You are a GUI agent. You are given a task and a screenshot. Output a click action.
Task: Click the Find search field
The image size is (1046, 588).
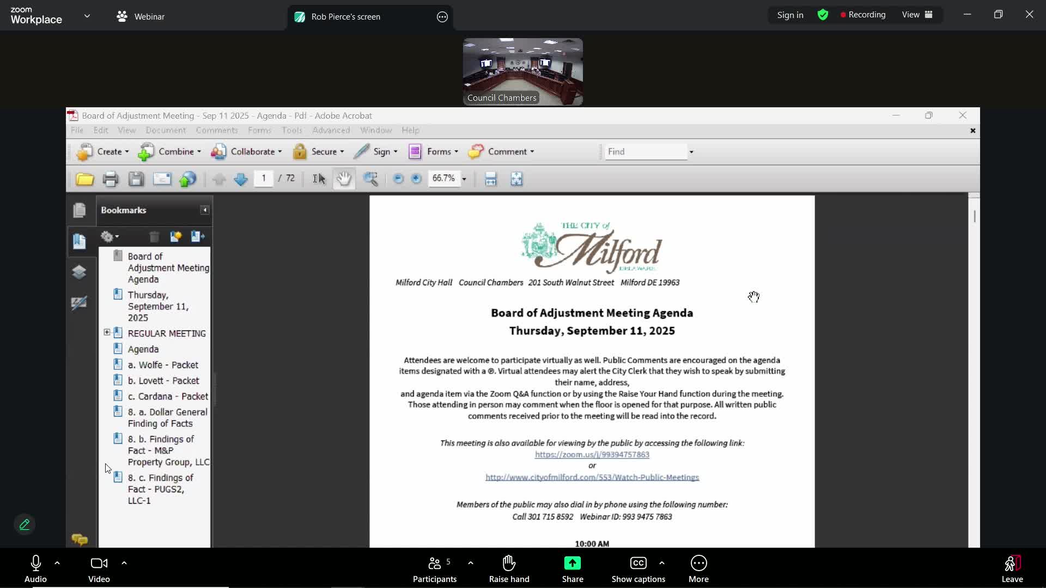pyautogui.click(x=646, y=151)
